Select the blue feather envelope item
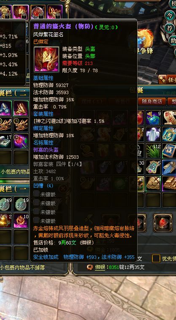Screen dimensions: 176x320 [169, 167]
